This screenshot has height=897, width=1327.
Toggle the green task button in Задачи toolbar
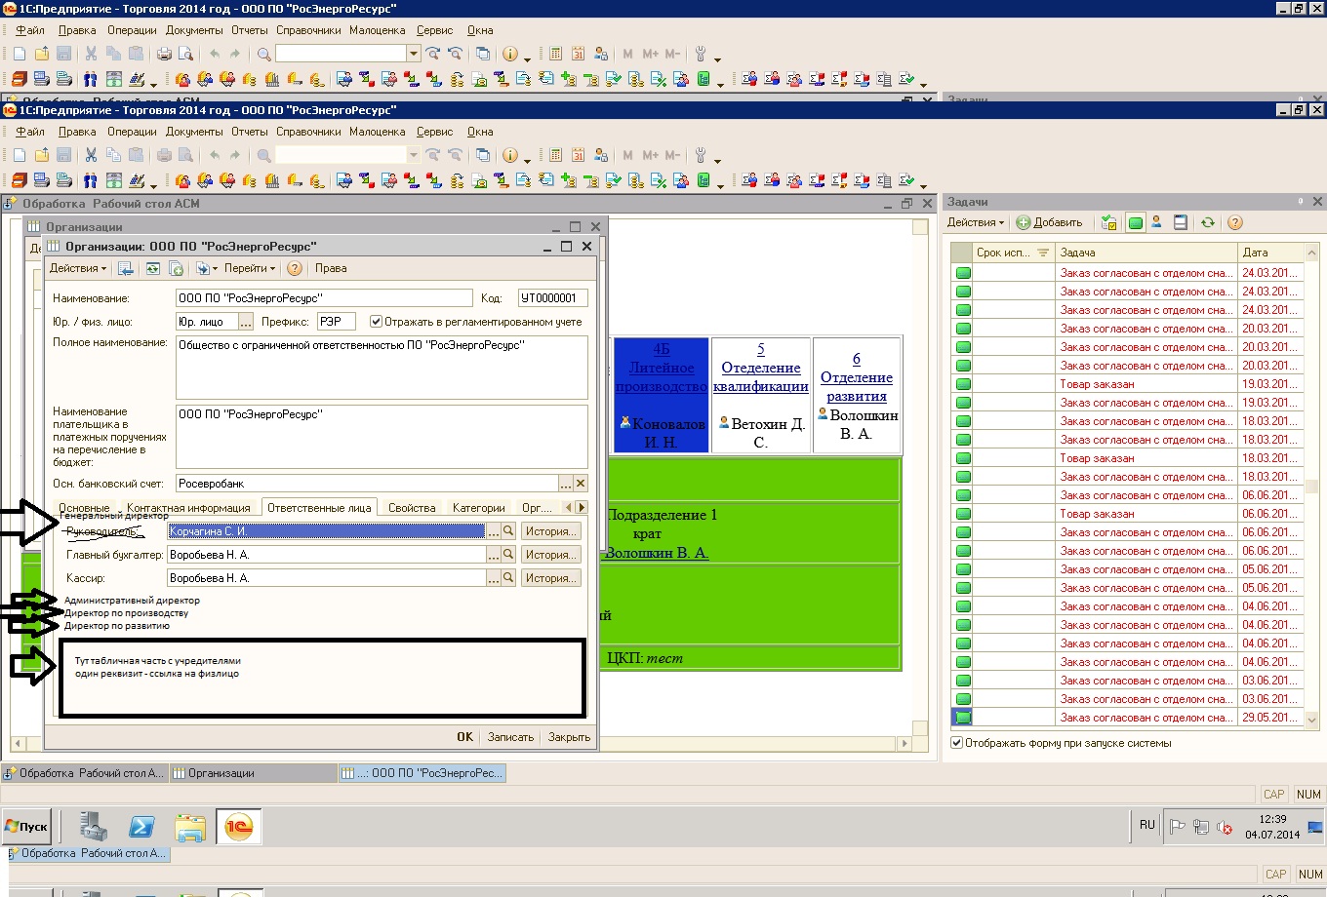pyautogui.click(x=1135, y=222)
